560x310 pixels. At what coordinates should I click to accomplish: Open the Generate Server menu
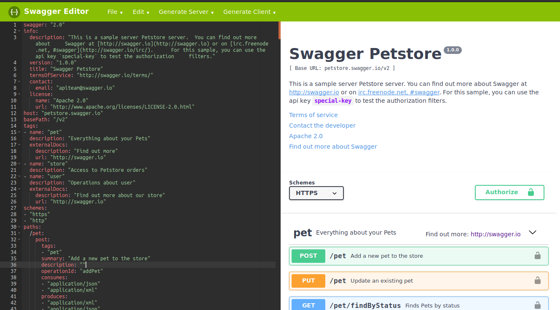186,12
